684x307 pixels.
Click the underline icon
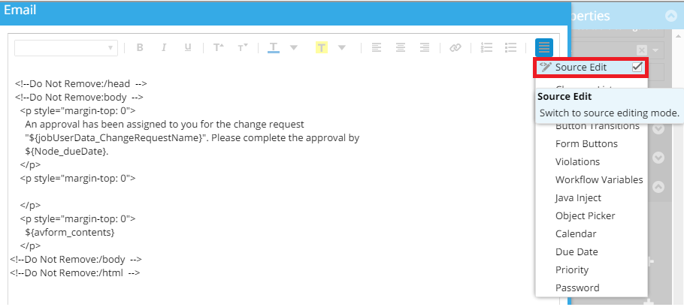coord(188,47)
